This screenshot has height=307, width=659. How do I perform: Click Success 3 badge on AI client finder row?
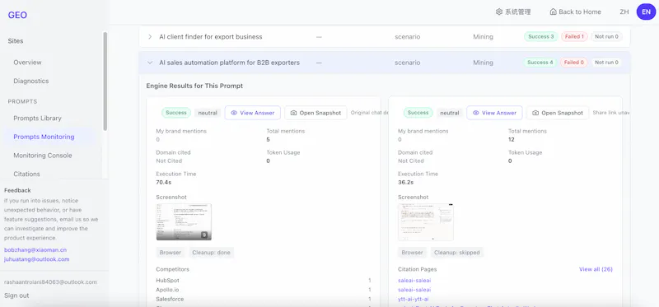(x=541, y=36)
